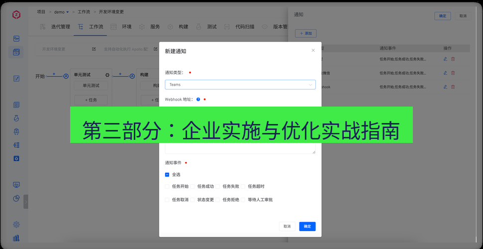Click the A marker before 构建 stage

pyautogui.click(x=132, y=76)
